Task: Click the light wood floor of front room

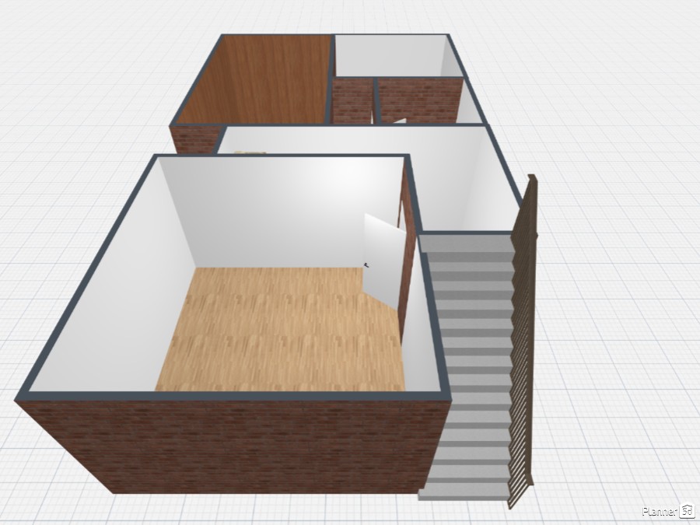Action: (x=280, y=331)
